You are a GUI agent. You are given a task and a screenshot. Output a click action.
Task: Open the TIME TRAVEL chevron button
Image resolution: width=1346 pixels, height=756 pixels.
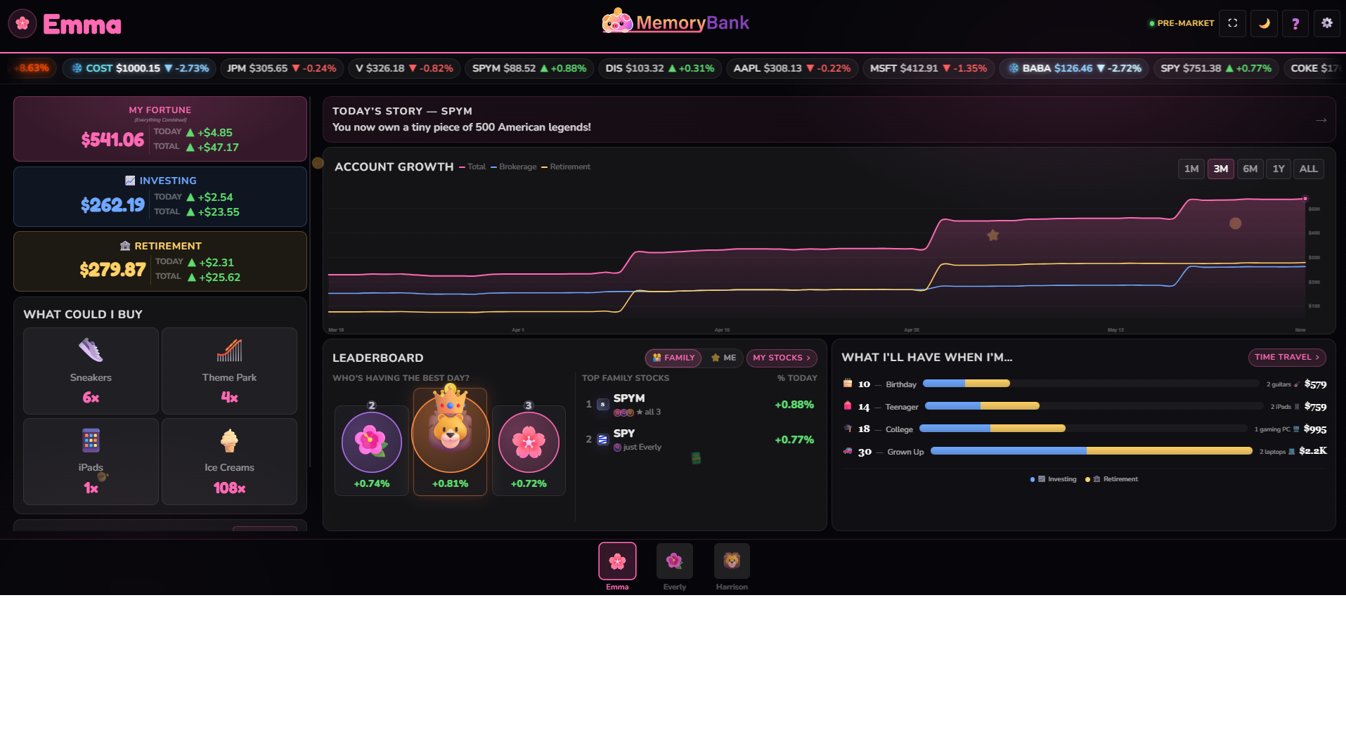tap(1287, 357)
